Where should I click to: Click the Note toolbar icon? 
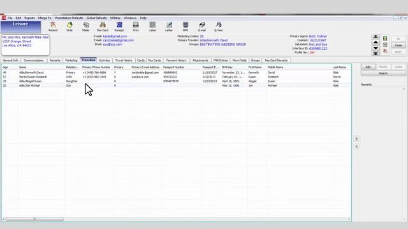[69, 27]
